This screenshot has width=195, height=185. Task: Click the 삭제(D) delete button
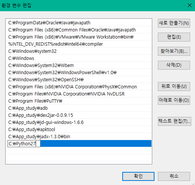click(x=174, y=65)
